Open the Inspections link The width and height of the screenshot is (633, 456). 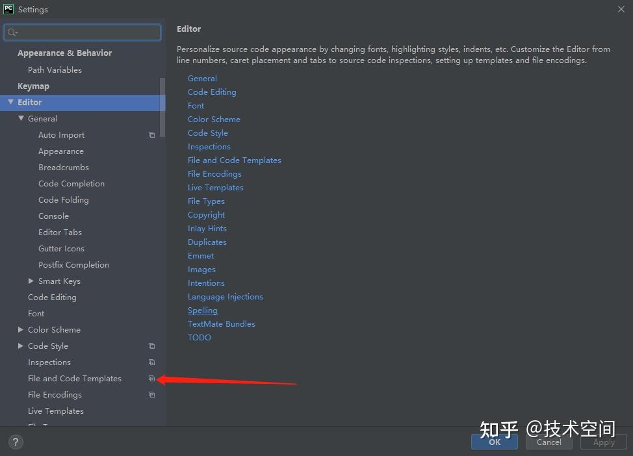(x=209, y=147)
